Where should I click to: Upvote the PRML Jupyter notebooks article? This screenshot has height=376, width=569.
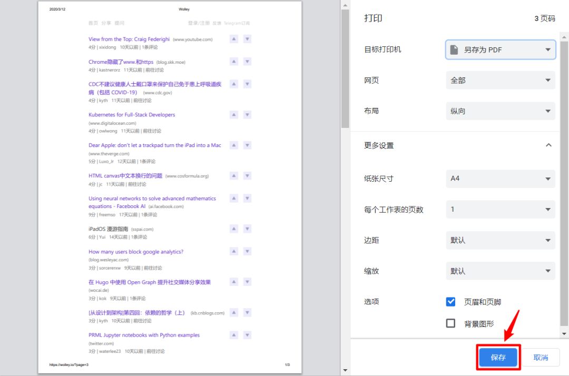coord(233,335)
